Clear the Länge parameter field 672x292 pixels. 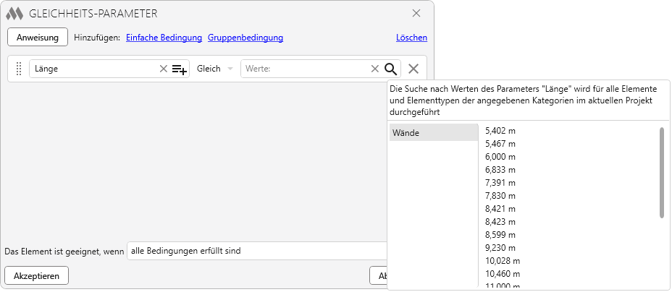163,69
